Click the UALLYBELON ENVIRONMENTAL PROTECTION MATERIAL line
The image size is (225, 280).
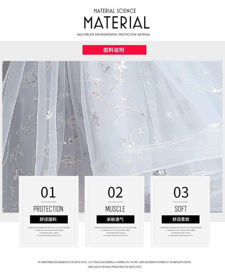[113, 35]
